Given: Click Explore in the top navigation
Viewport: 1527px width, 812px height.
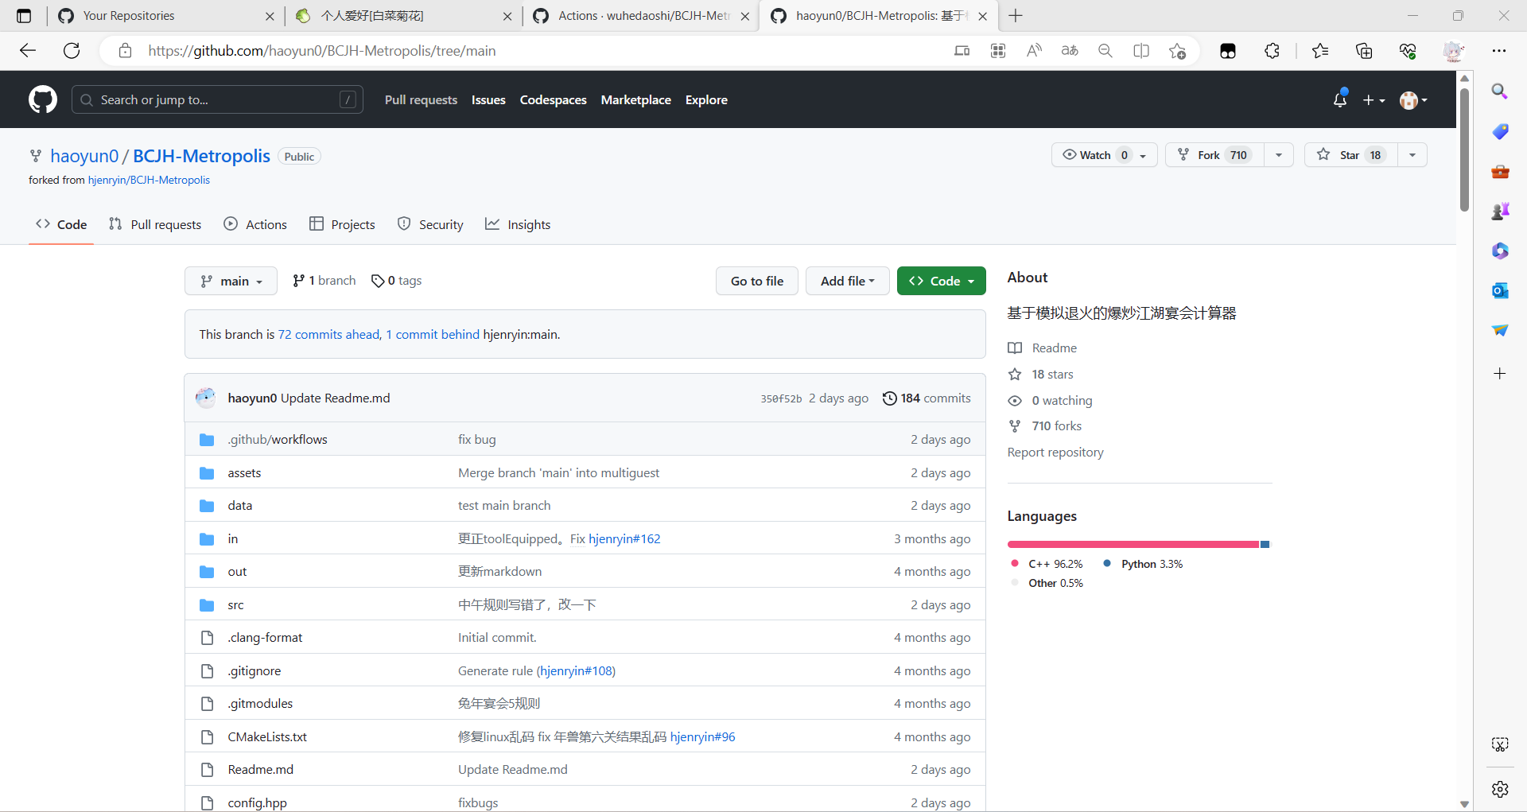Looking at the screenshot, I should click(706, 99).
